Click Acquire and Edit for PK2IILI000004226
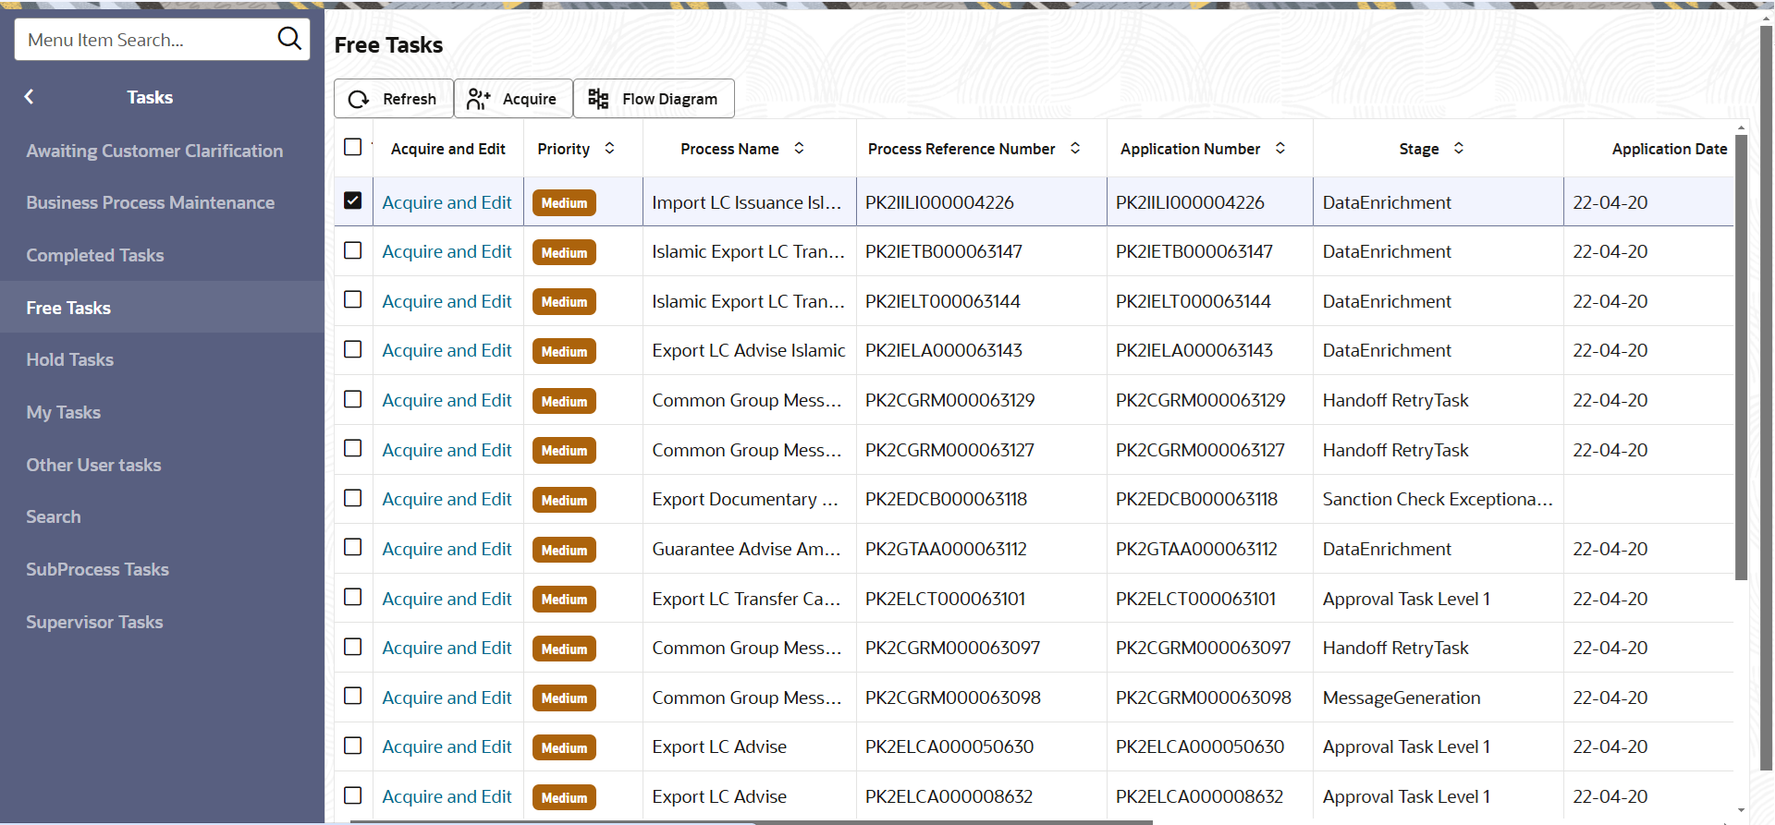This screenshot has height=825, width=1775. [x=447, y=202]
